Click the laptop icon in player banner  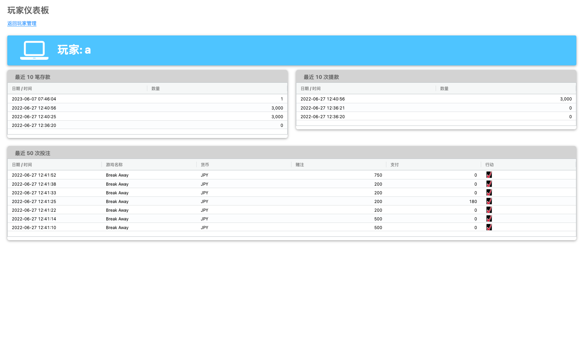pos(34,50)
